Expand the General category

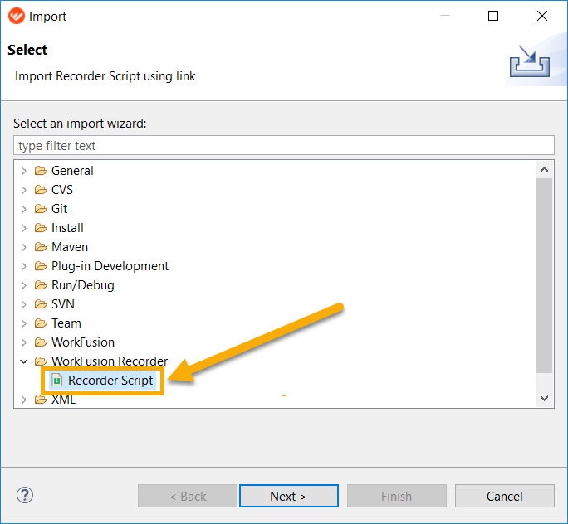[24, 171]
